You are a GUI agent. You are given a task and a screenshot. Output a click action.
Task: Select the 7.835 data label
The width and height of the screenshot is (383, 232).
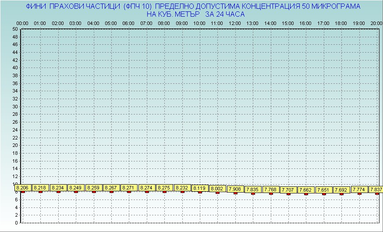point(253,190)
